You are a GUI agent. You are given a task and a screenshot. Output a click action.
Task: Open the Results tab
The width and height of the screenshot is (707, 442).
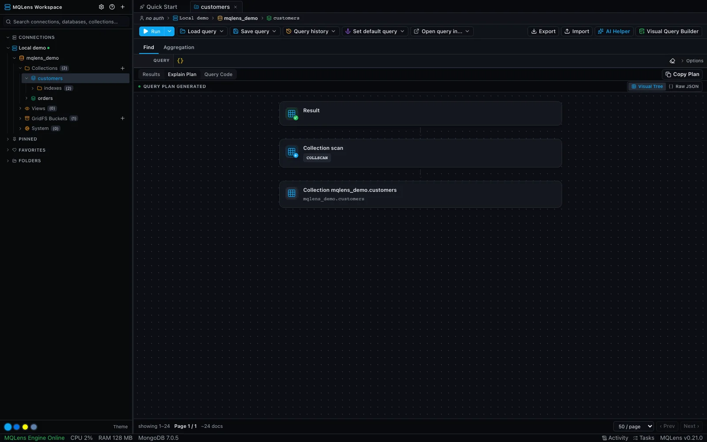151,74
